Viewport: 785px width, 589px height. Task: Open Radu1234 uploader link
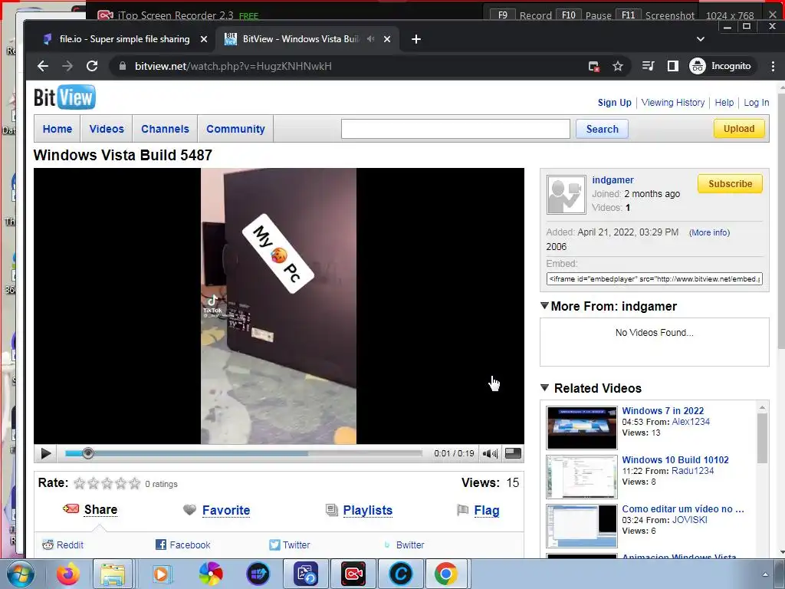tap(693, 471)
